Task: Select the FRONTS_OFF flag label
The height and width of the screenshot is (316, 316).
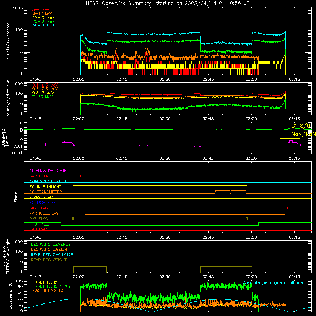Action: pyautogui.click(x=41, y=224)
